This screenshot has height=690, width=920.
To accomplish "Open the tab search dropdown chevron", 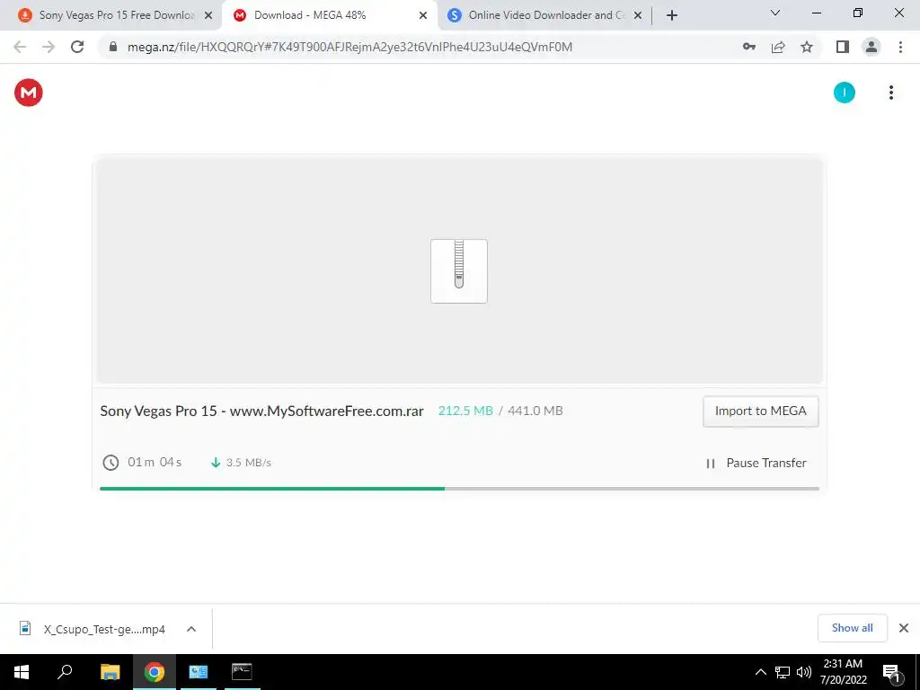I will pos(775,13).
